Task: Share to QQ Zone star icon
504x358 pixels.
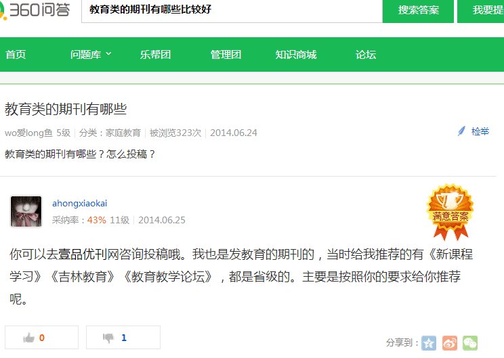Action: [x=429, y=343]
